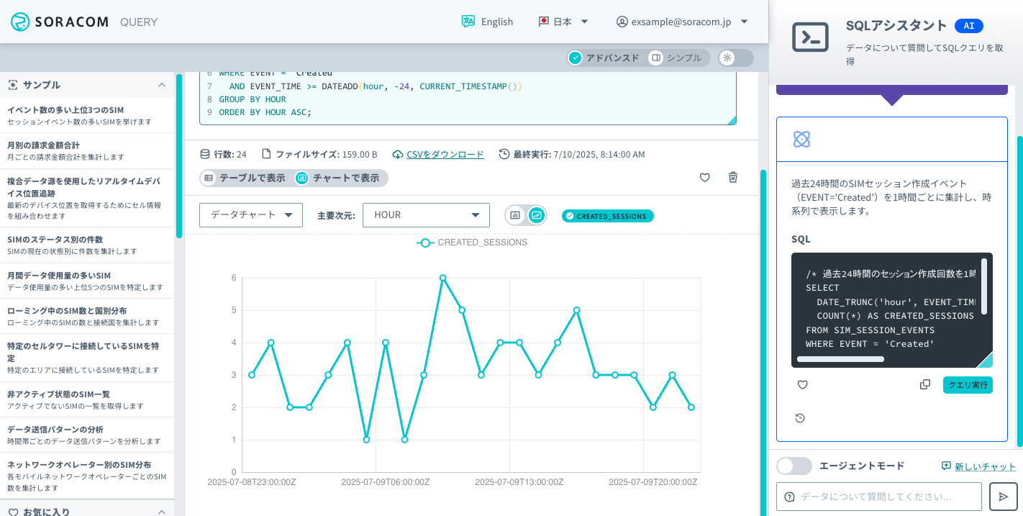Click the sample list sidebar scrollbar
The image size is (1023, 516).
pos(178,155)
